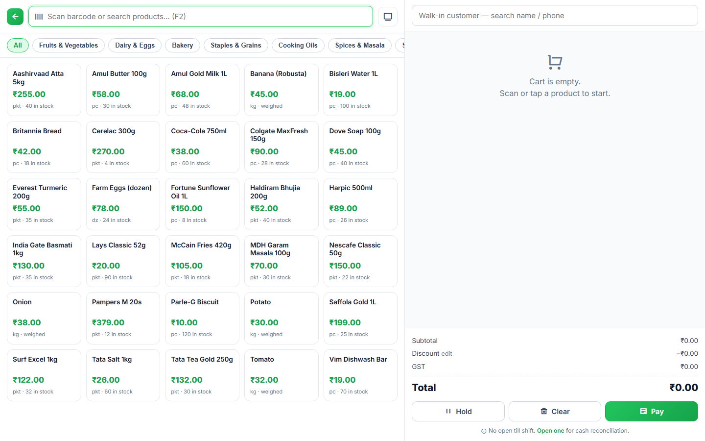Hold the current sale
The image size is (705, 441).
click(x=458, y=412)
